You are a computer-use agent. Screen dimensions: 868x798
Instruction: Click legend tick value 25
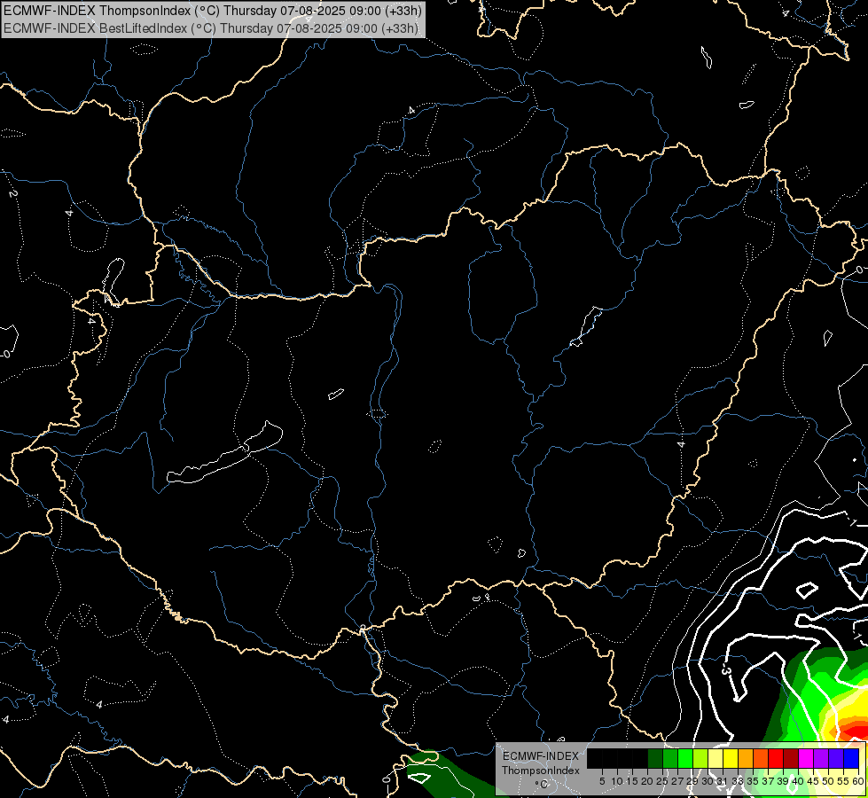[662, 781]
